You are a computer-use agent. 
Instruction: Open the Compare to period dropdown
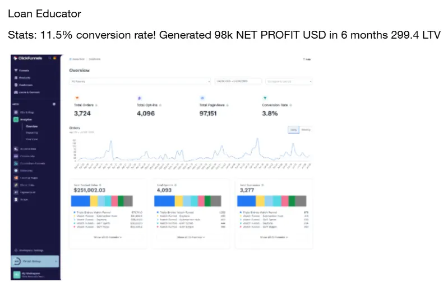click(x=289, y=82)
